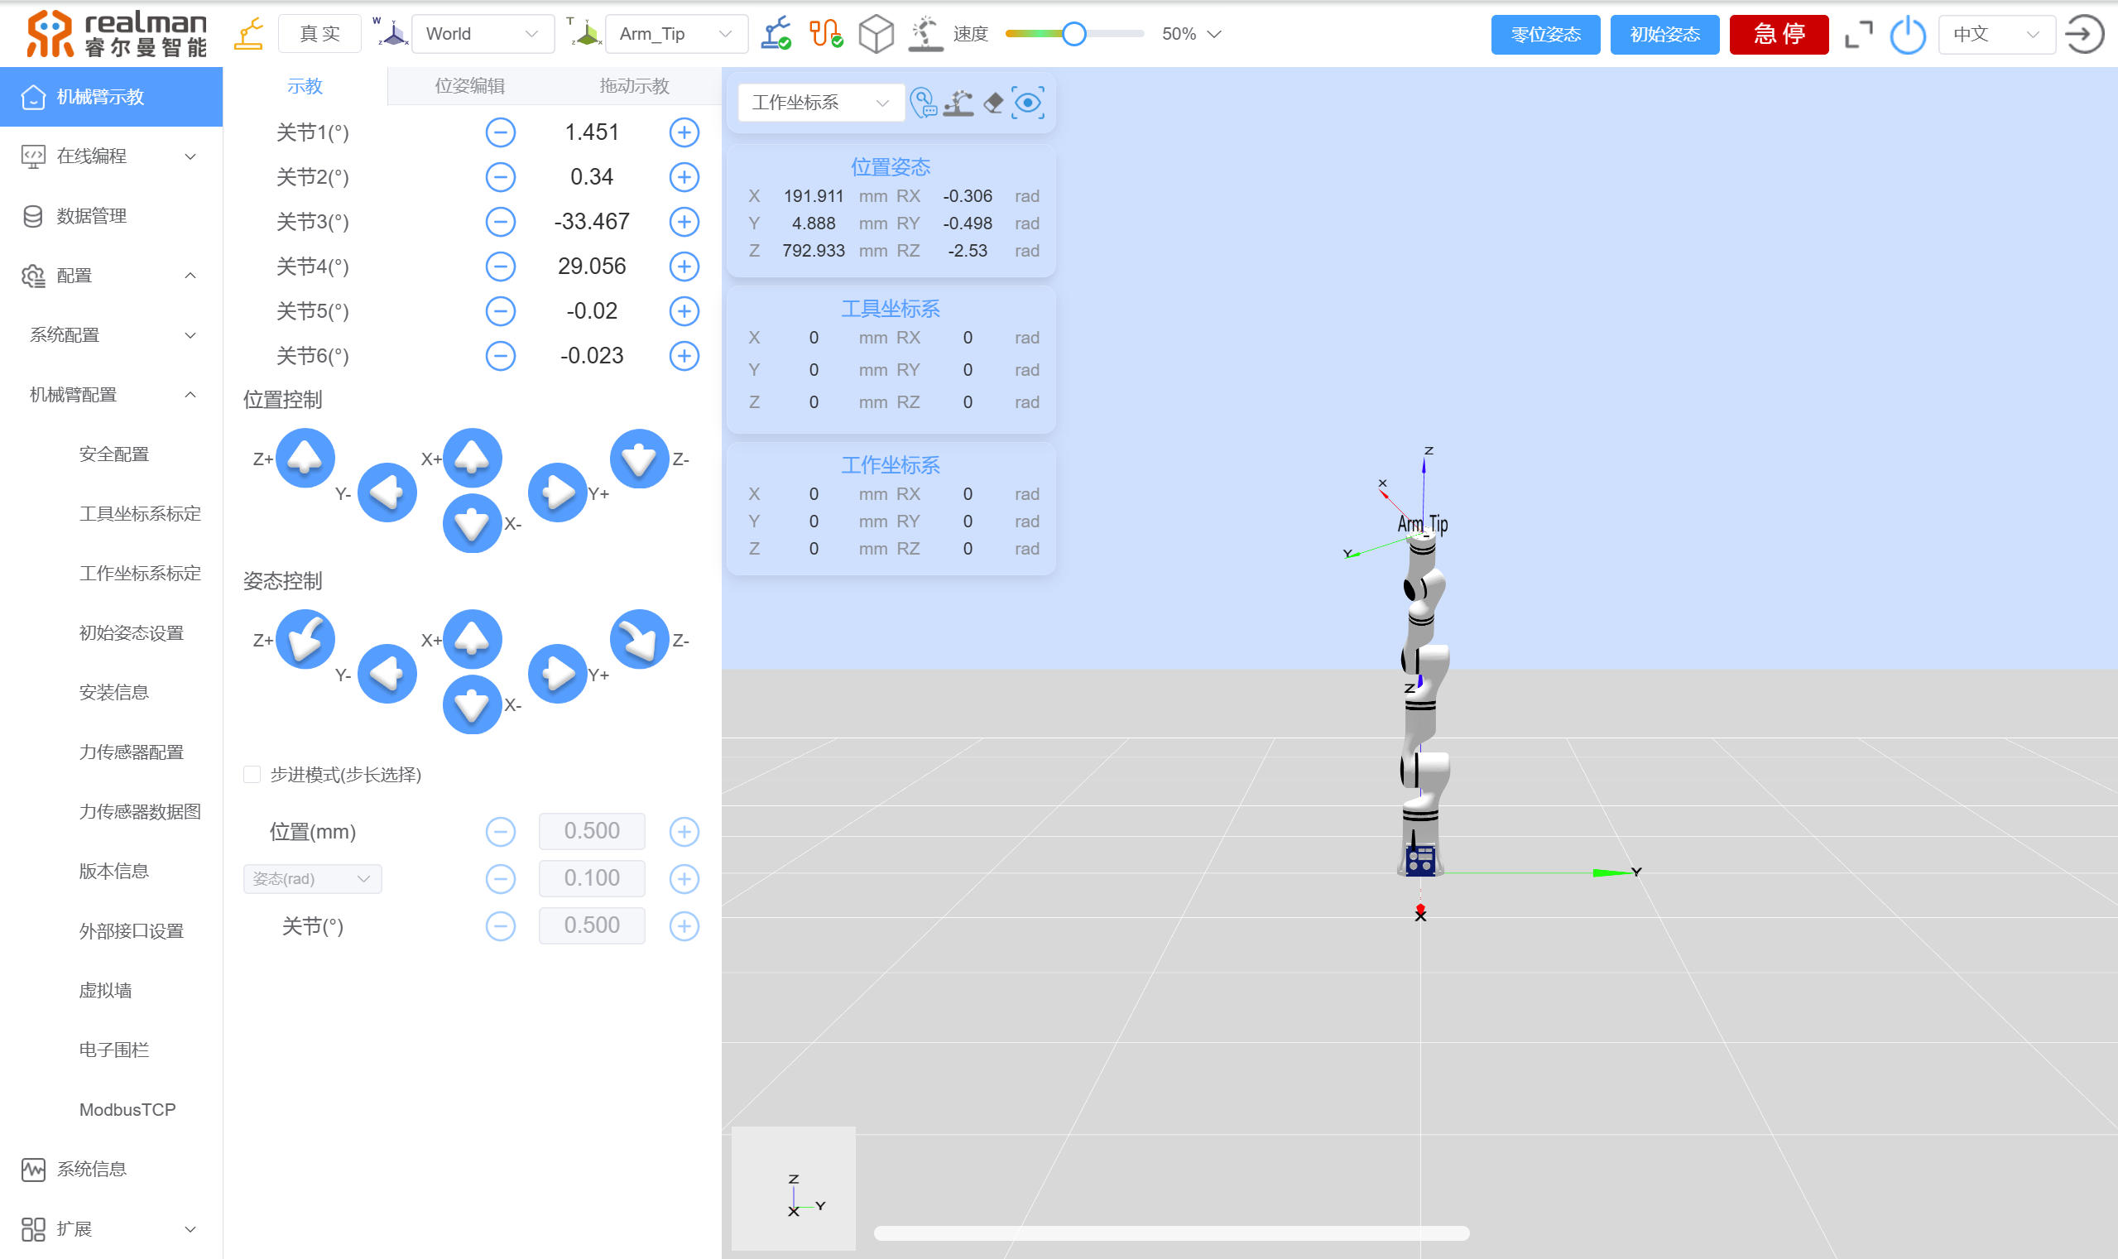Screen dimensions: 2118x1259
Task: Click the position control Z+ arrow
Action: click(x=305, y=458)
